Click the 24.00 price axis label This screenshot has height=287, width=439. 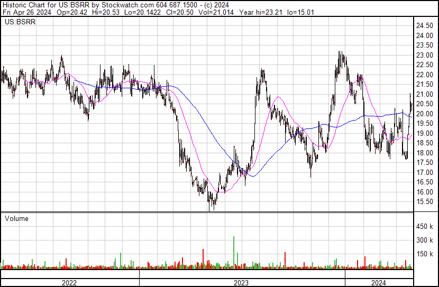point(424,35)
